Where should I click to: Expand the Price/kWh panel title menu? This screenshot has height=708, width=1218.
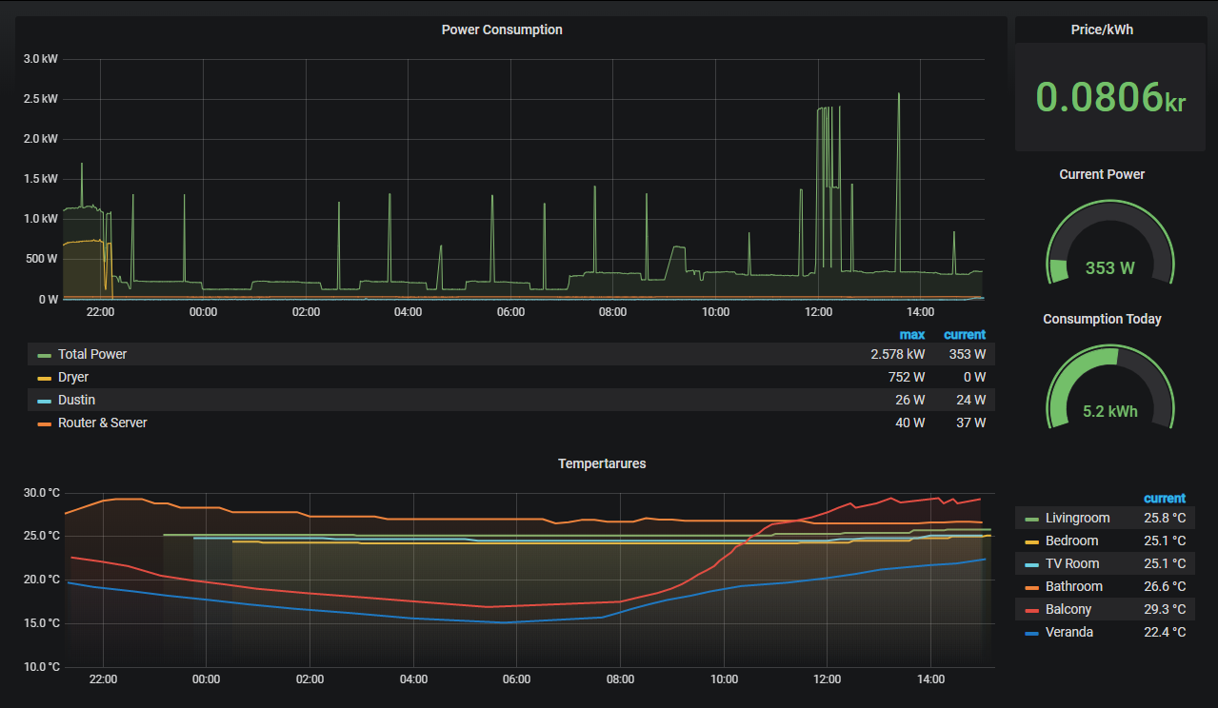(x=1102, y=29)
